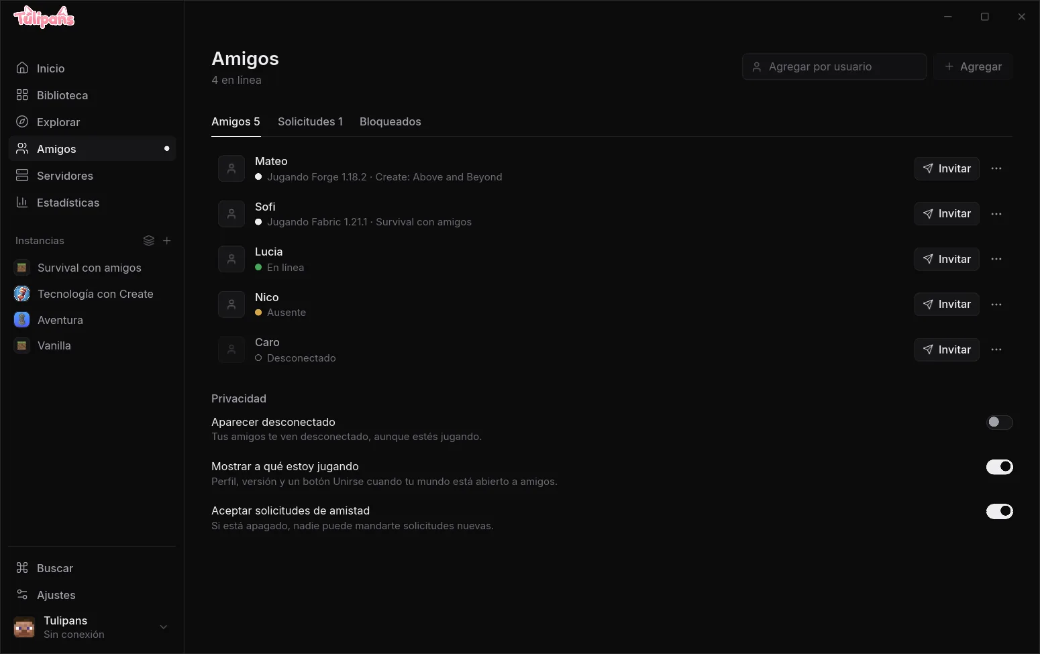Open more options for Caro
The width and height of the screenshot is (1040, 654).
[996, 349]
